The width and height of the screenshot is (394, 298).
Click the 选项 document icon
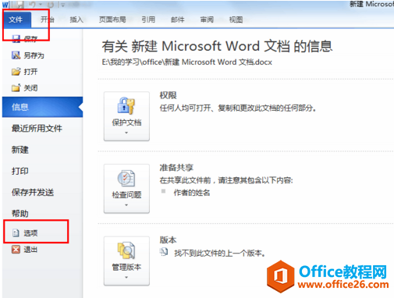coord(16,233)
